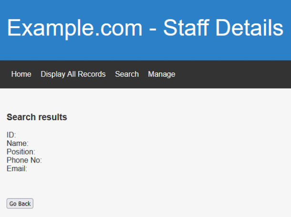This screenshot has width=291, height=217.
Task: Go to Display All Records page
Action: [x=73, y=74]
